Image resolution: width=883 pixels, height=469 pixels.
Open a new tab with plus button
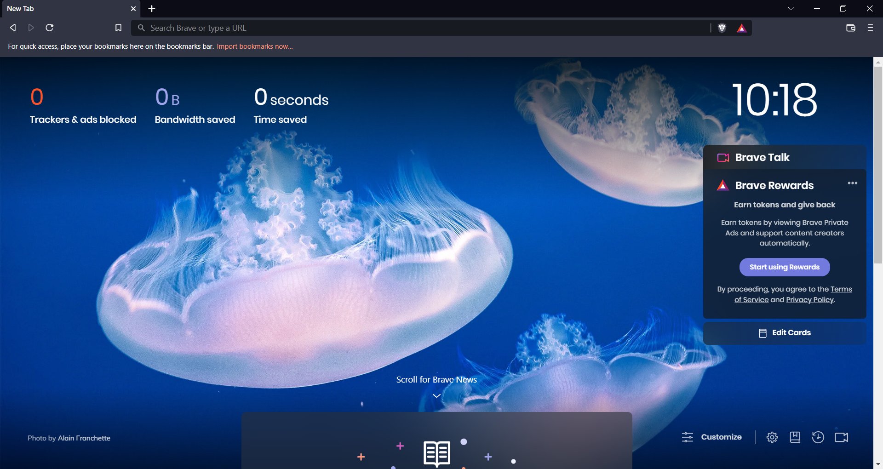pos(152,9)
